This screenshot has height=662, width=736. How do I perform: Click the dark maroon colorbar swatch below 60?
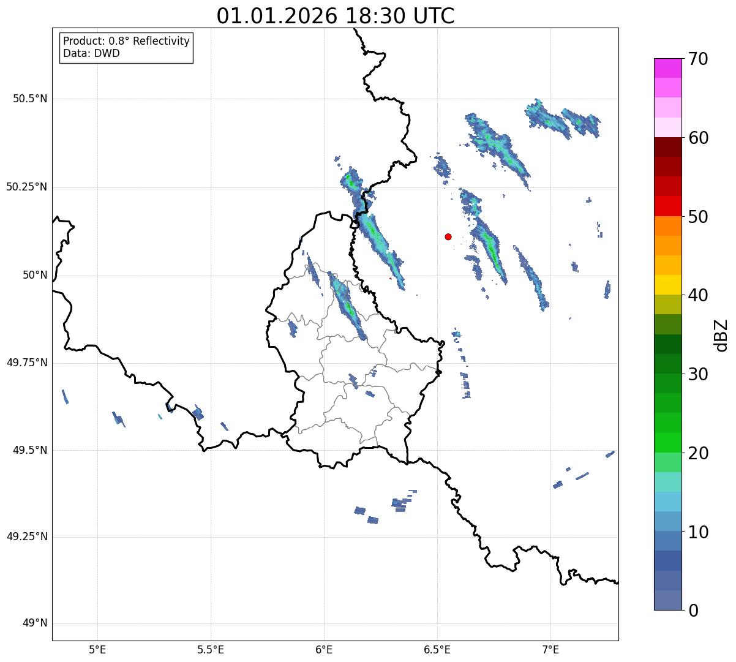tap(667, 147)
